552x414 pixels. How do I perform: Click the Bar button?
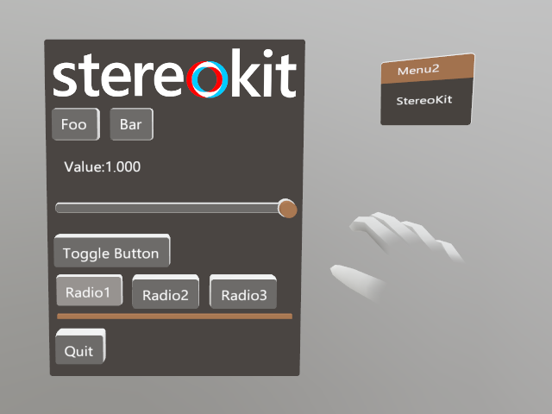coord(132,124)
